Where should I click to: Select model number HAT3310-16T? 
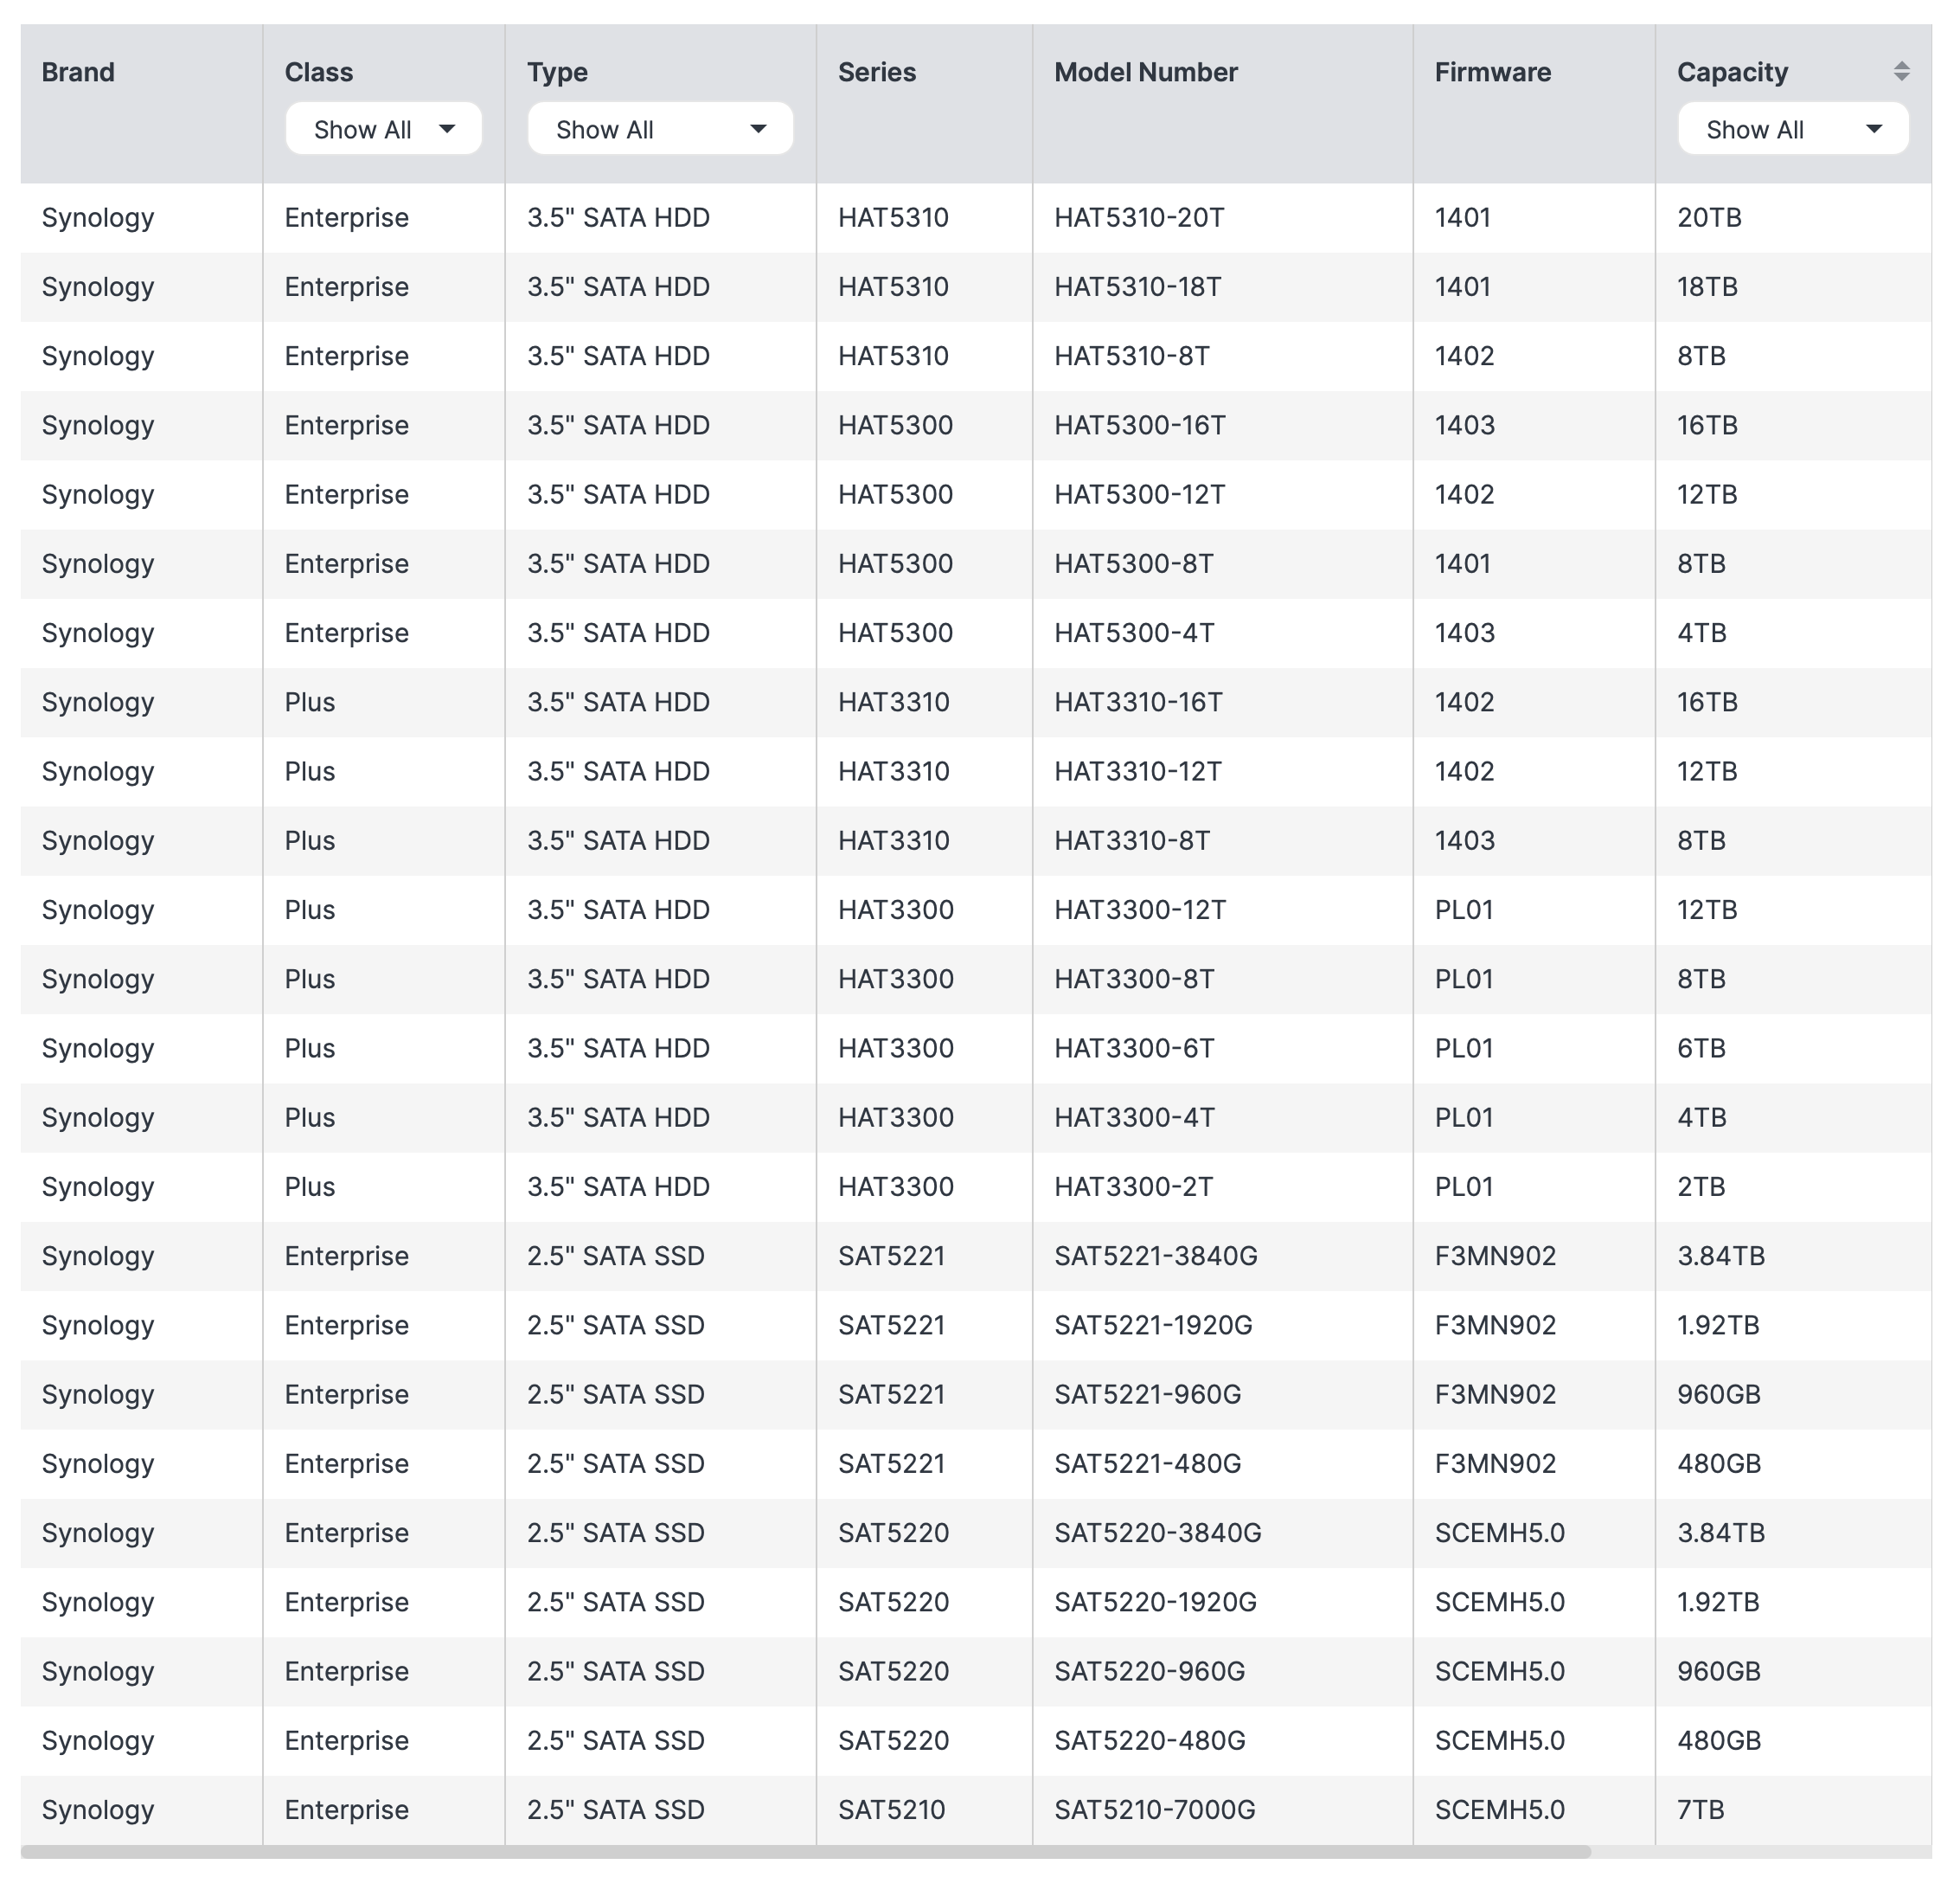pos(1138,701)
